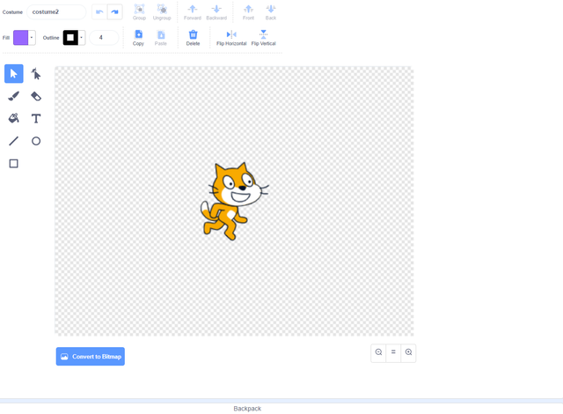Click the black Outline color swatch
The height and width of the screenshot is (414, 563).
pos(70,37)
